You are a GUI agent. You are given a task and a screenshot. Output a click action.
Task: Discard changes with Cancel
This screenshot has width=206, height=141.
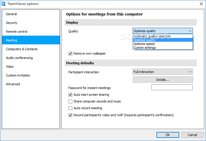[x=192, y=135]
